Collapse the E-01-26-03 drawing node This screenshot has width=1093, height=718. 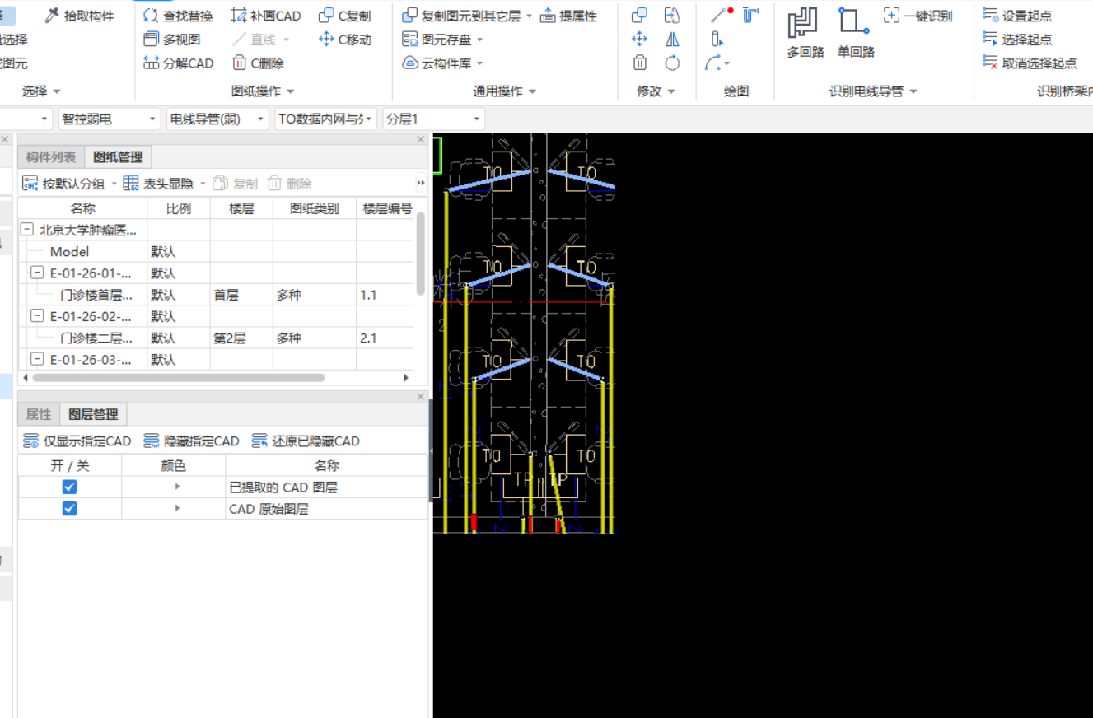pos(37,359)
